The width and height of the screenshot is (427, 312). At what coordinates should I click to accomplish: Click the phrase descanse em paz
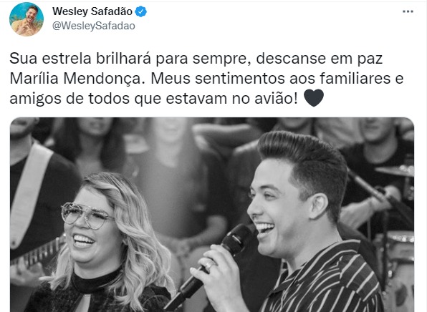(x=319, y=59)
